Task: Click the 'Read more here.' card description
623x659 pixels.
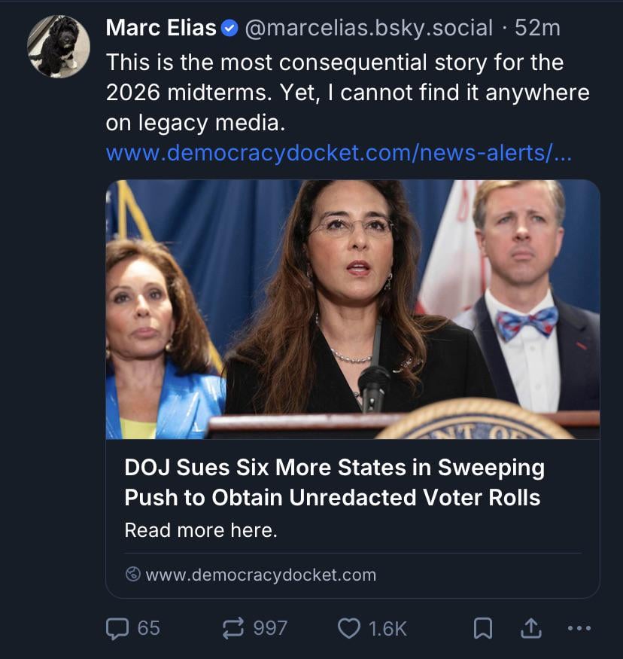Action: [x=201, y=530]
